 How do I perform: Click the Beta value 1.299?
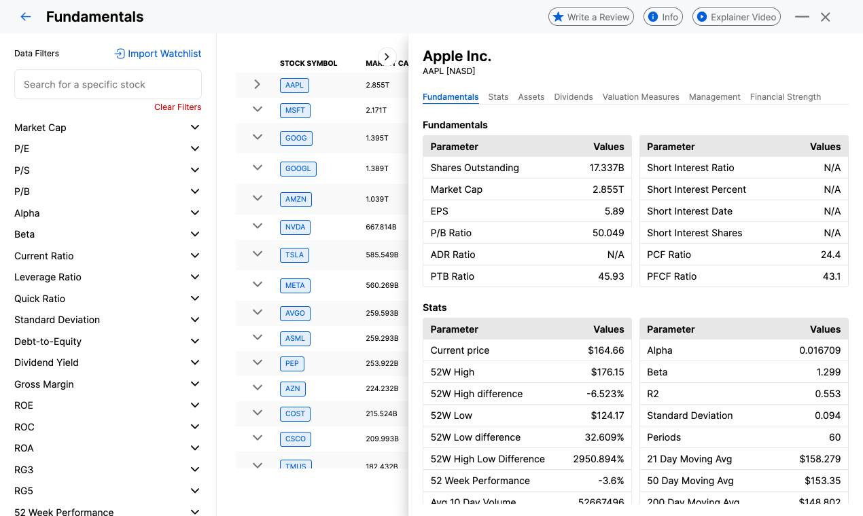click(828, 372)
